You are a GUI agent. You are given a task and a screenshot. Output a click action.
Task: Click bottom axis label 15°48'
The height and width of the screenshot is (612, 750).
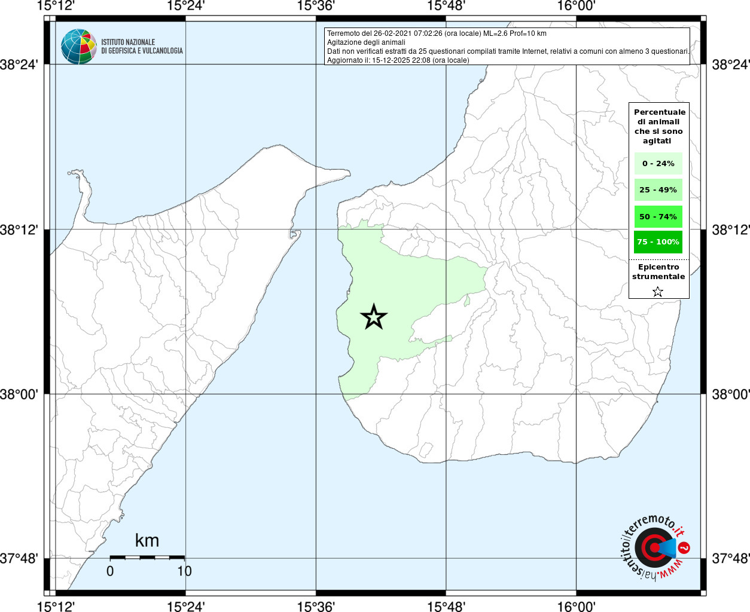(x=446, y=607)
